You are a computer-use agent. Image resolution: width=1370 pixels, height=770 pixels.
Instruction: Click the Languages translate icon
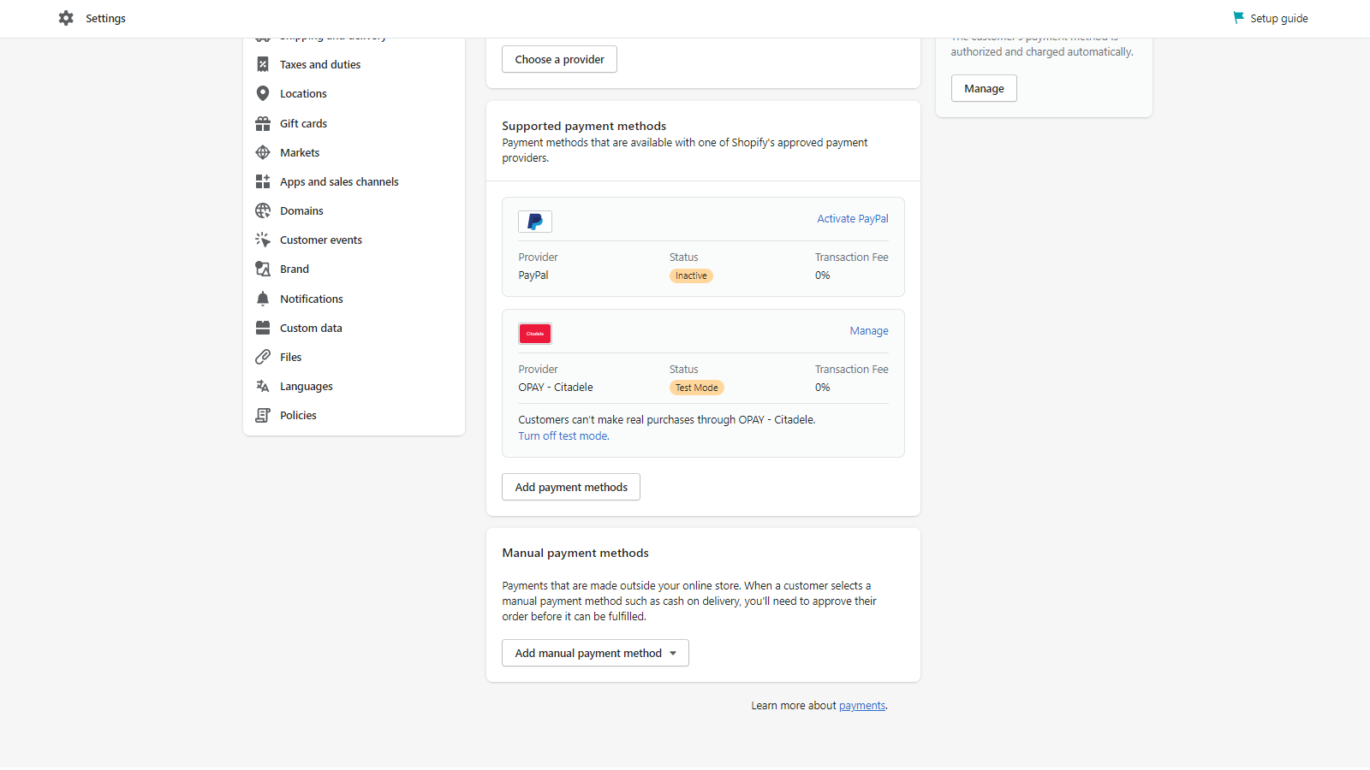coord(263,386)
